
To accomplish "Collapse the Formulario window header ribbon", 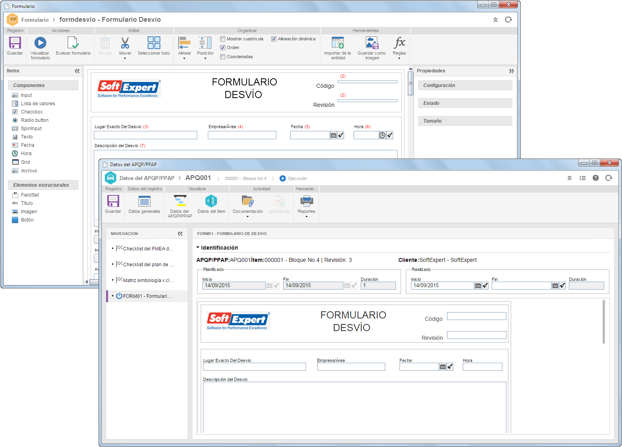I will pos(495,20).
